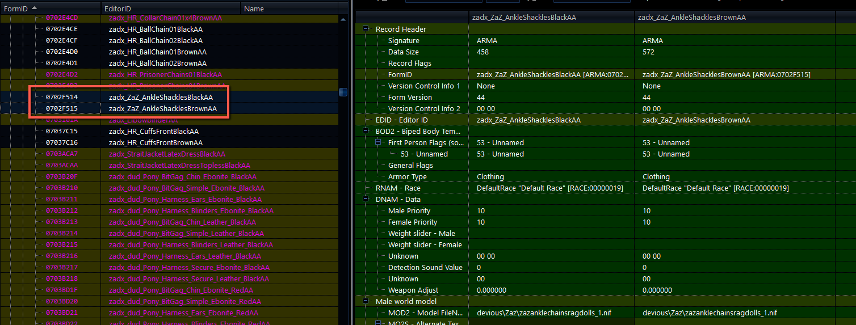The height and width of the screenshot is (325, 856).
Task: Select record zadx_dud_Pony_Harness_Ears_Ebonite_RedAA
Action: (x=183, y=313)
